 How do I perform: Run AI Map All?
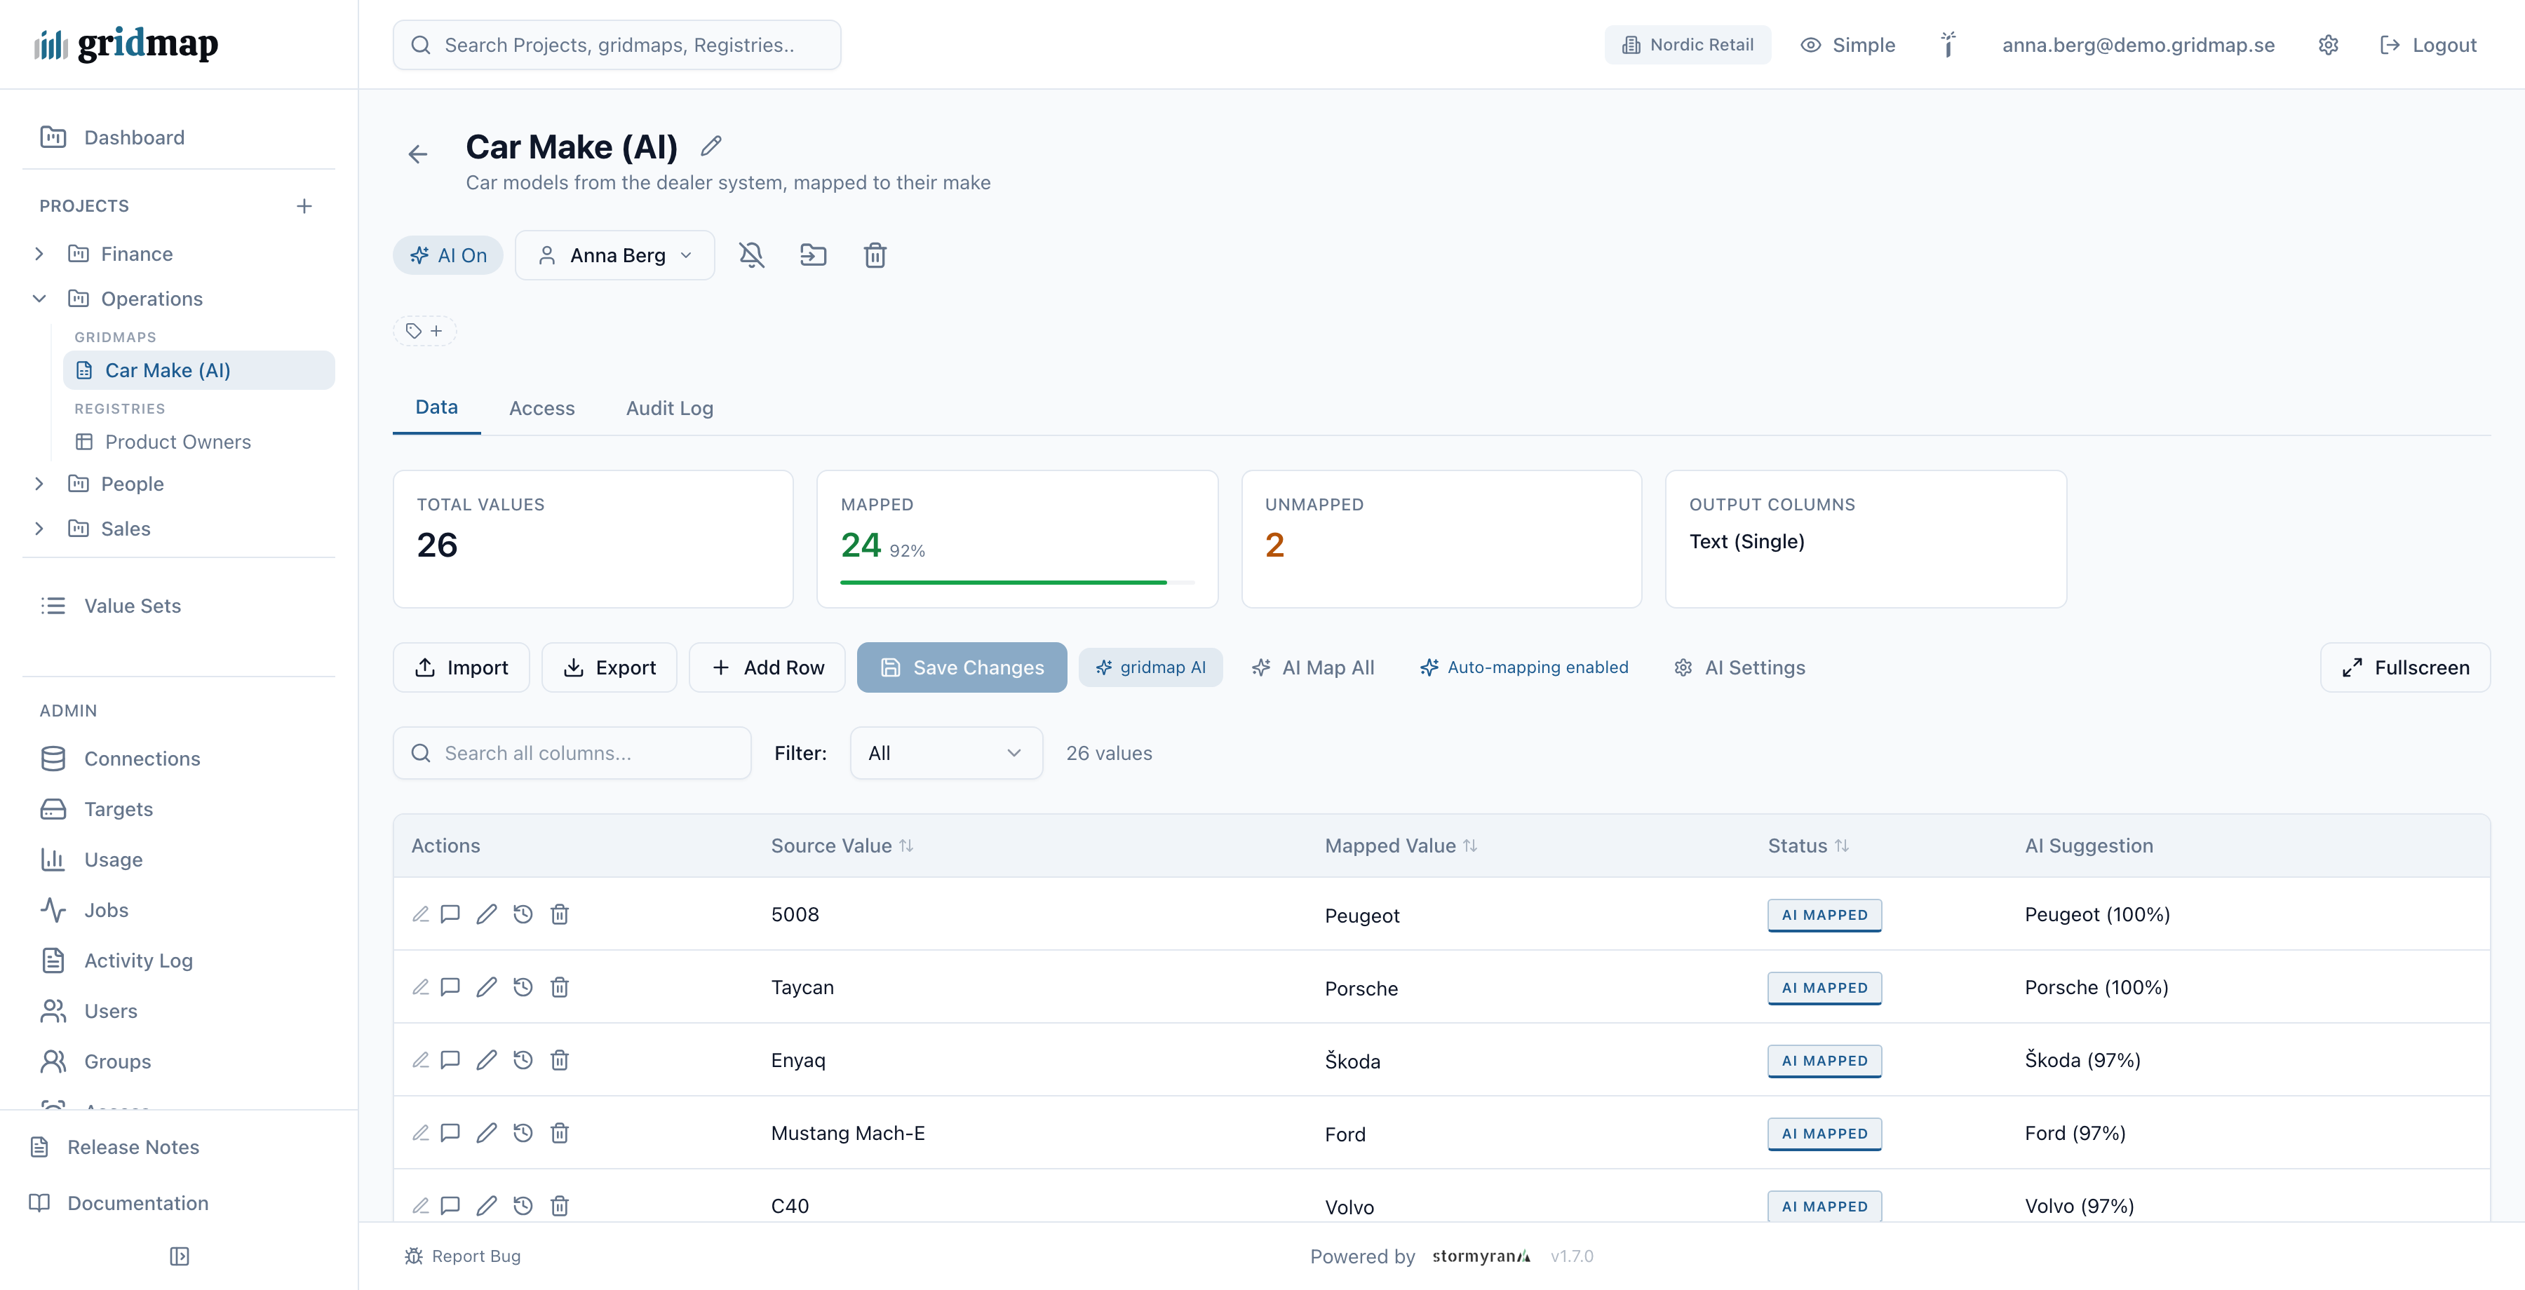pyautogui.click(x=1314, y=667)
